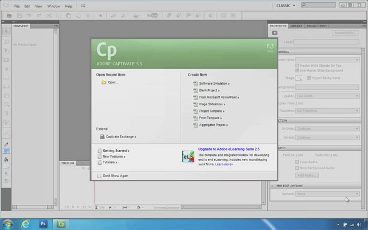Click the timeline zoom slider
The height and width of the screenshot is (230, 368).
tap(166, 208)
